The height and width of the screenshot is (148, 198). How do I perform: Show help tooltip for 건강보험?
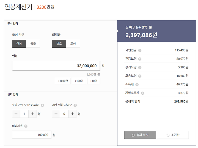(140, 59)
